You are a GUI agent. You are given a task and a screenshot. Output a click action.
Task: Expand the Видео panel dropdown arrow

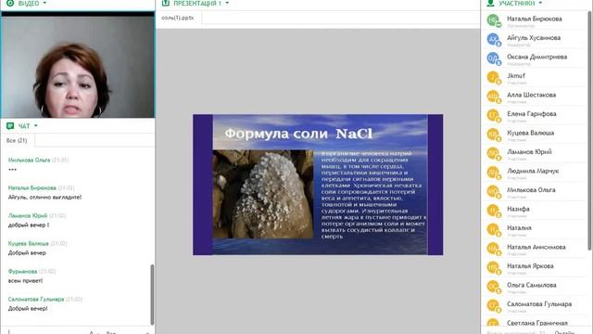tap(44, 3)
